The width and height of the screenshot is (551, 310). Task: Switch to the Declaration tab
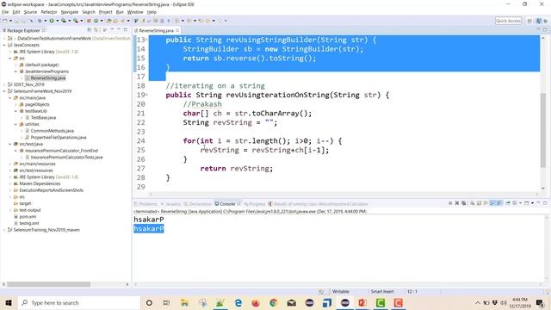(197, 204)
